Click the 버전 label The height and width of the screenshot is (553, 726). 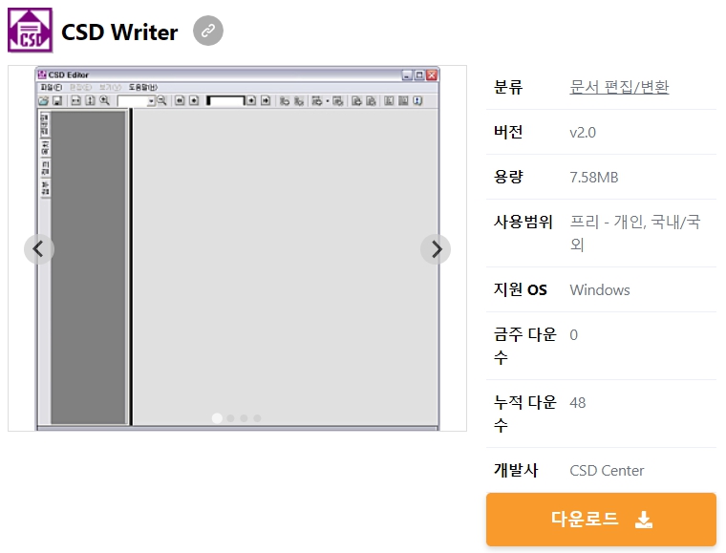[508, 133]
